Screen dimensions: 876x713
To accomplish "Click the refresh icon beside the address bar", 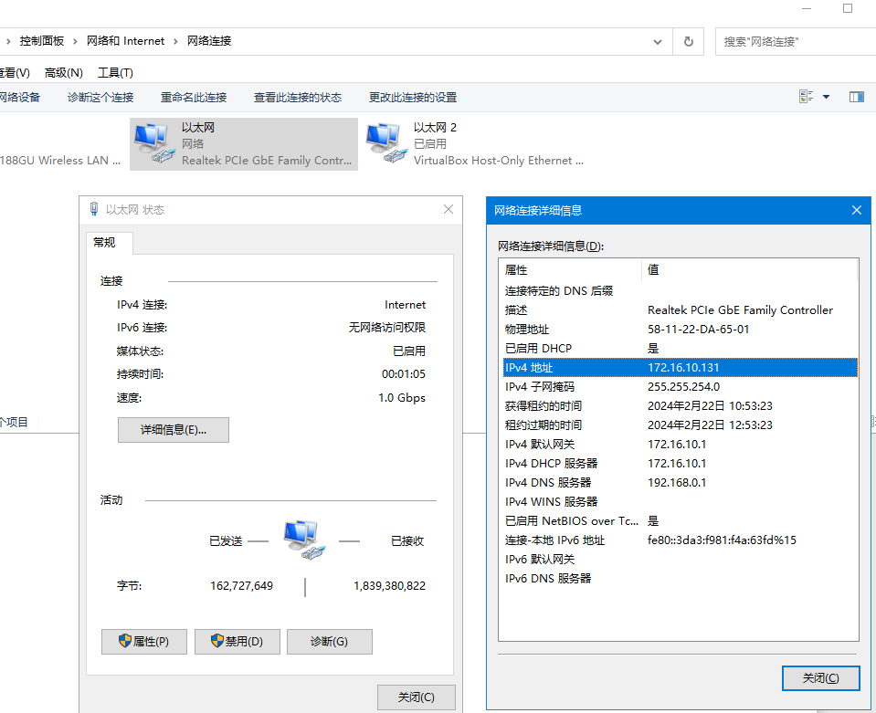I will point(688,41).
